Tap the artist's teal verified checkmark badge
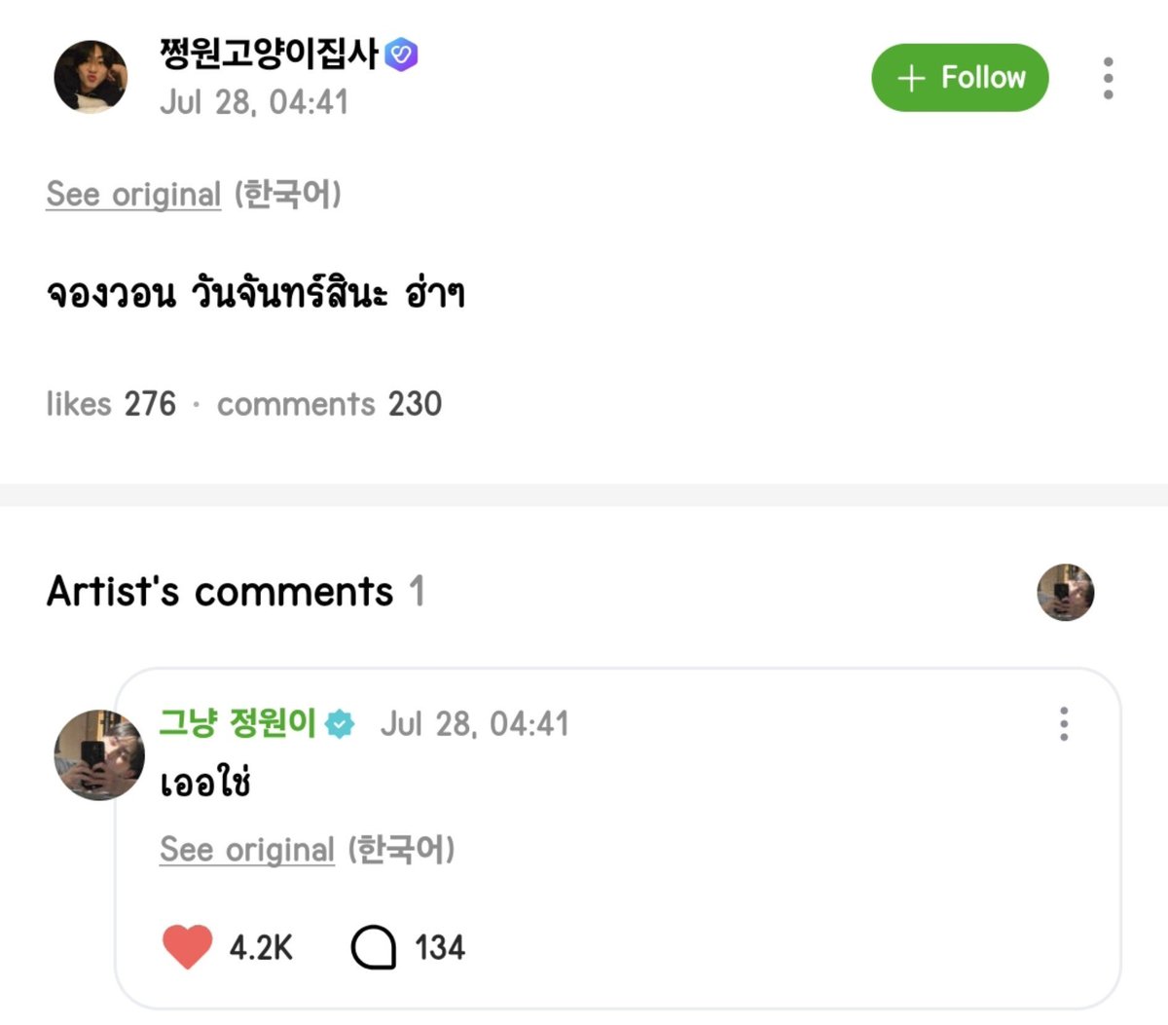This screenshot has width=1168, height=1025. pyautogui.click(x=340, y=724)
